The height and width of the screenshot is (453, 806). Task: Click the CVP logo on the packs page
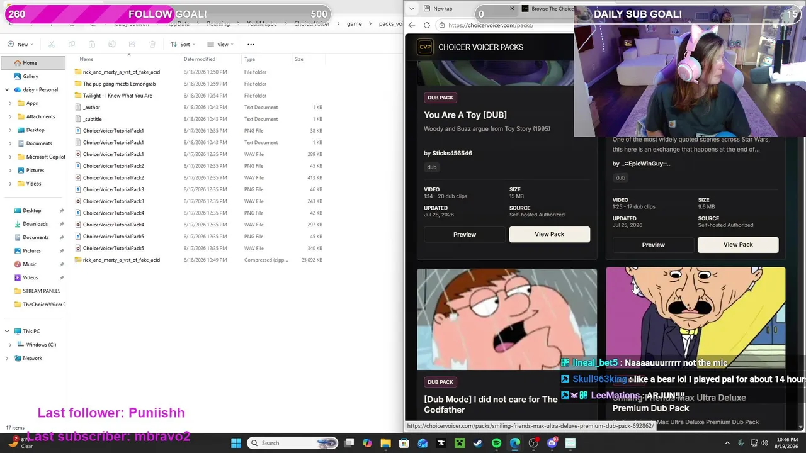425,47
